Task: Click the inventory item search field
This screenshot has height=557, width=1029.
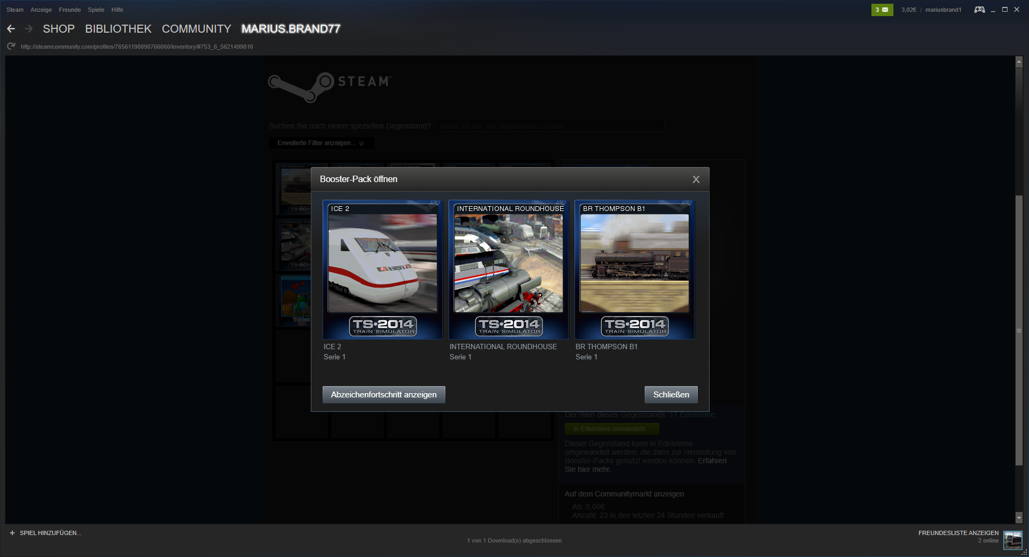Action: tap(550, 126)
